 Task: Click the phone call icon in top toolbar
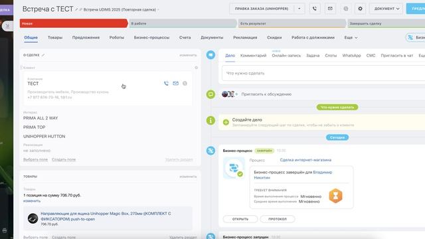pyautogui.click(x=314, y=9)
